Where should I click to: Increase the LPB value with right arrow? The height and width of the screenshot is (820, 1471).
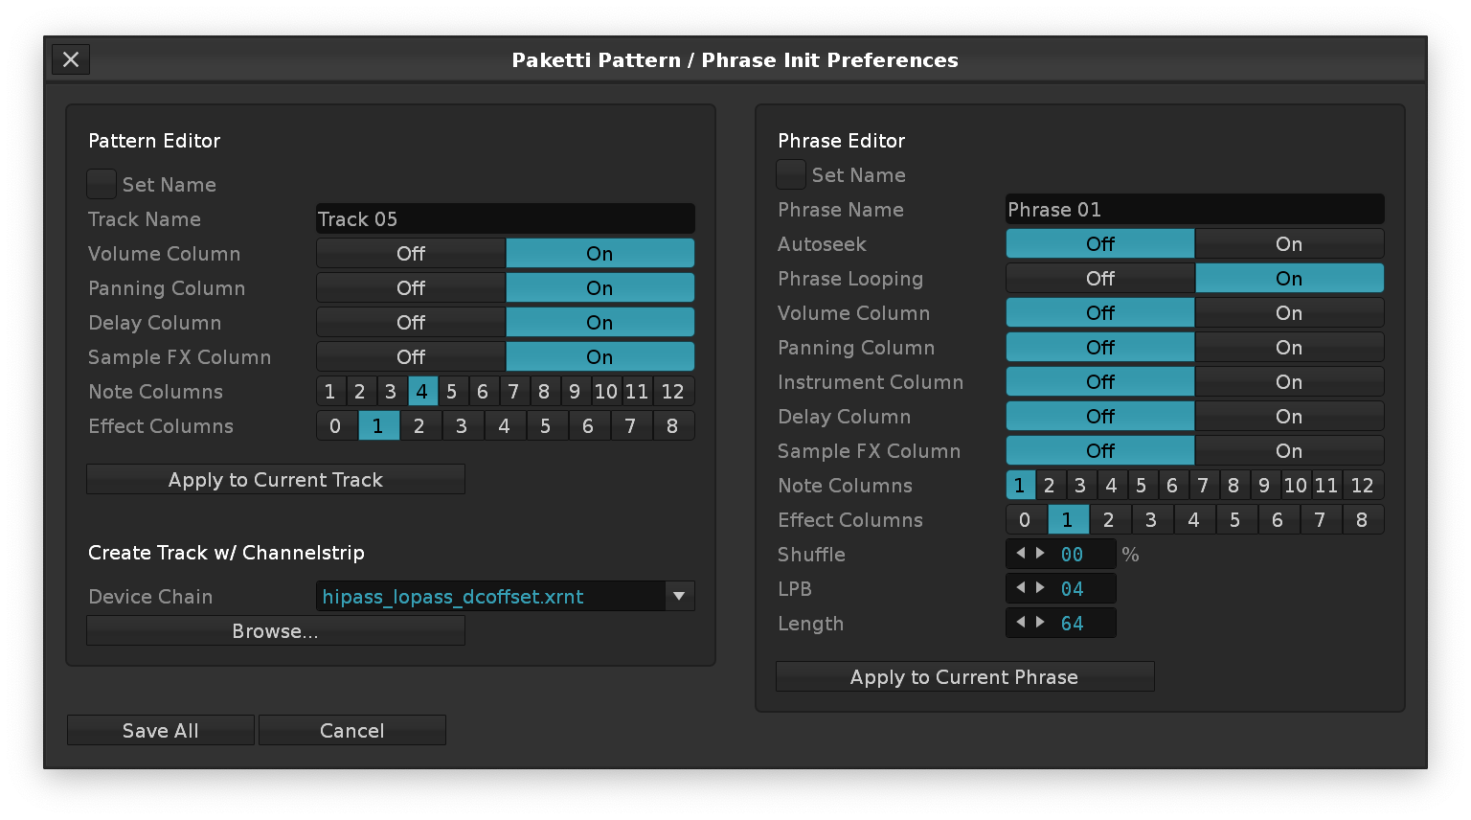pos(1040,588)
